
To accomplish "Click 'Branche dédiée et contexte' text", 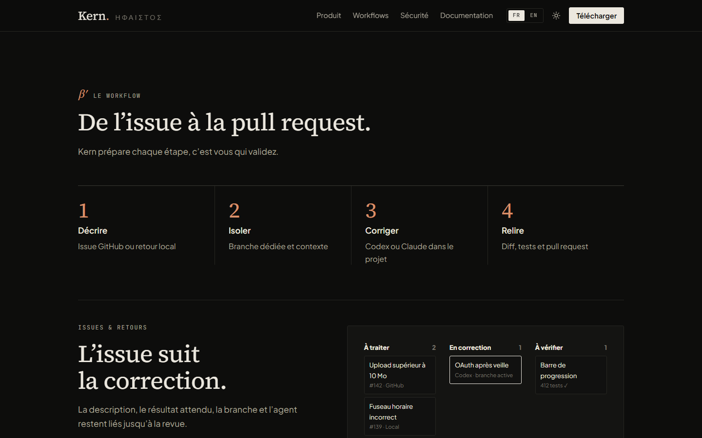I will [278, 247].
